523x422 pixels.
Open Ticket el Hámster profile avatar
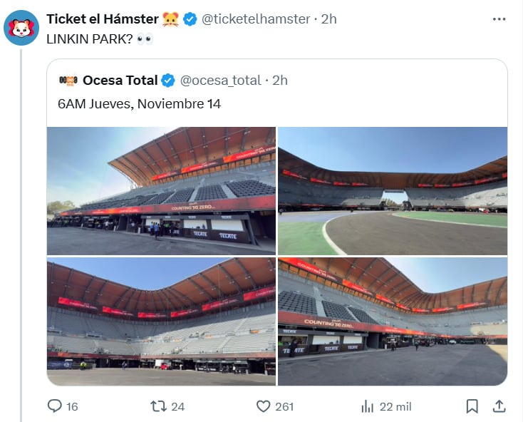[21, 28]
